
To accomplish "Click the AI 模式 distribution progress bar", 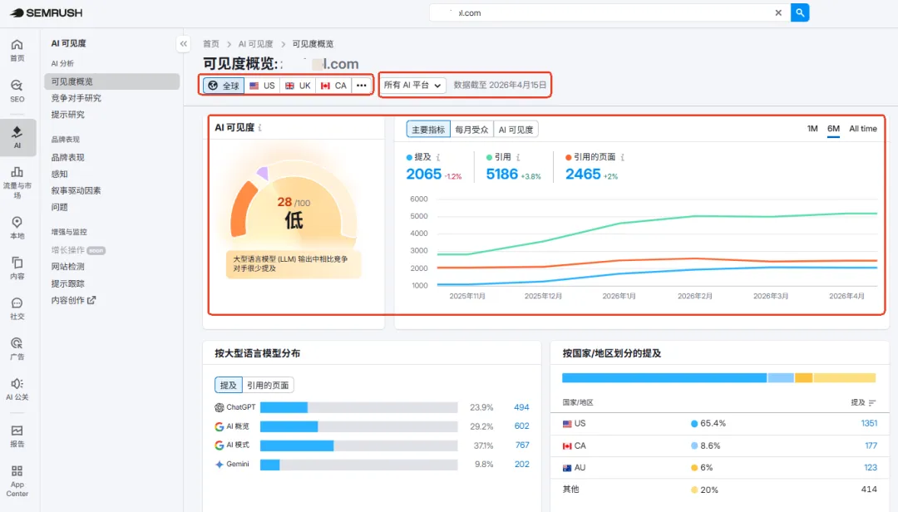I will (359, 445).
